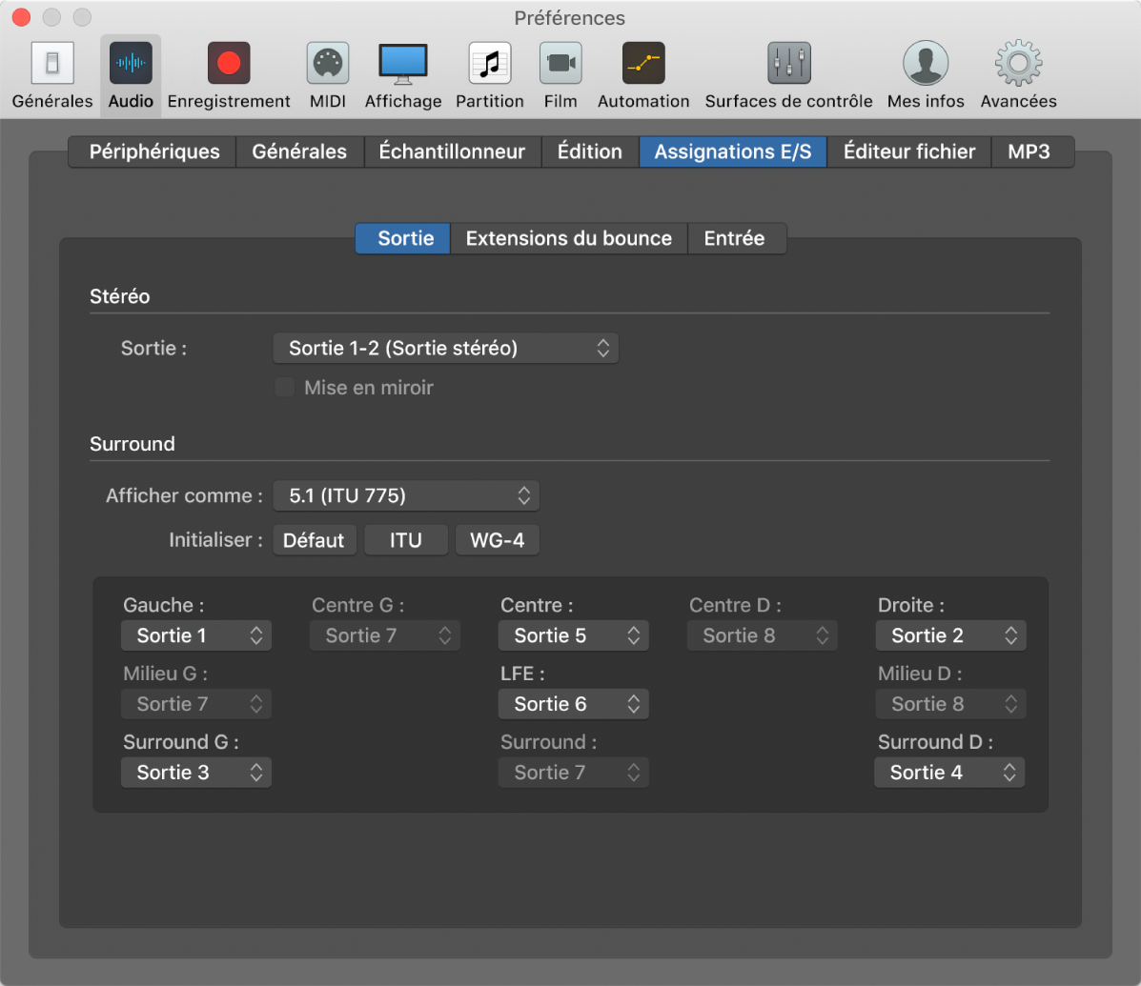This screenshot has width=1141, height=986.
Task: Open Automation preferences pane
Action: click(643, 75)
